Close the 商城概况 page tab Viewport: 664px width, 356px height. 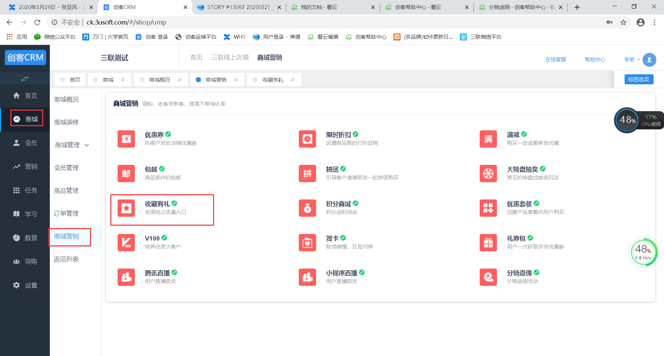point(179,80)
